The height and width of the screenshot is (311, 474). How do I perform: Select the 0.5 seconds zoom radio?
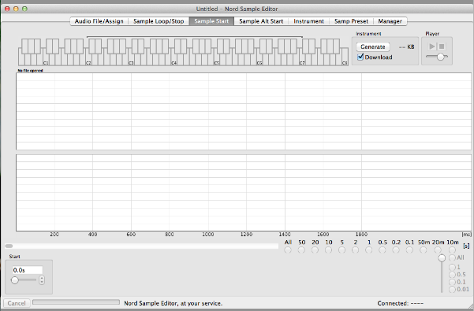[x=383, y=250]
